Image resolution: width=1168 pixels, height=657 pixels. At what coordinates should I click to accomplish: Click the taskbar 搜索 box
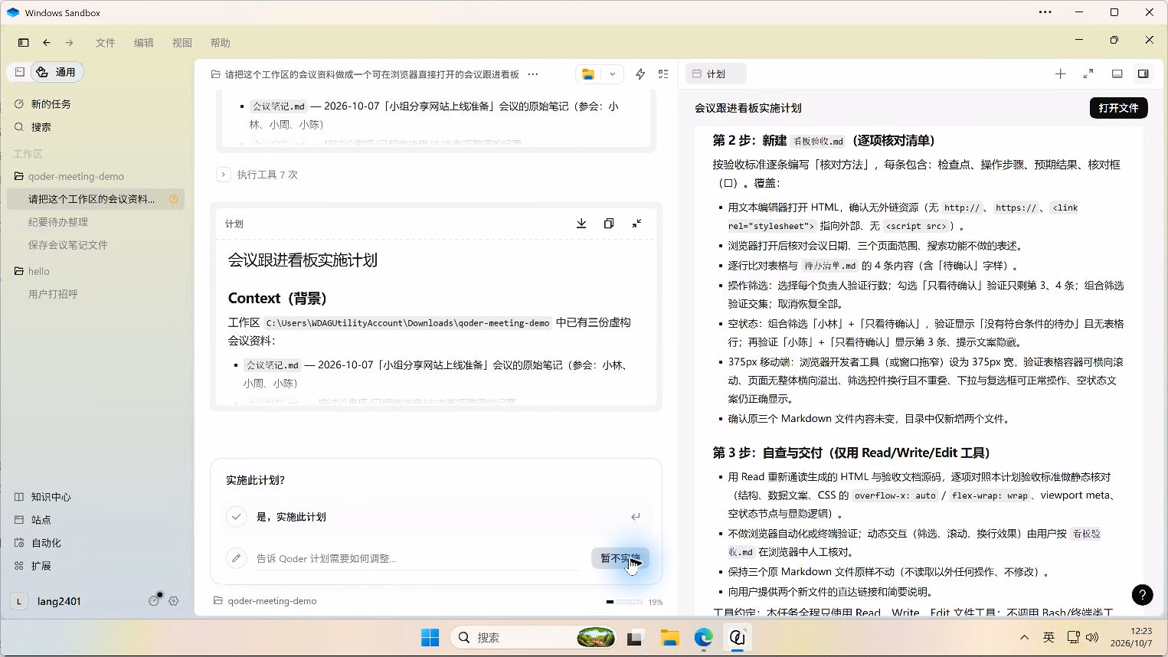534,637
